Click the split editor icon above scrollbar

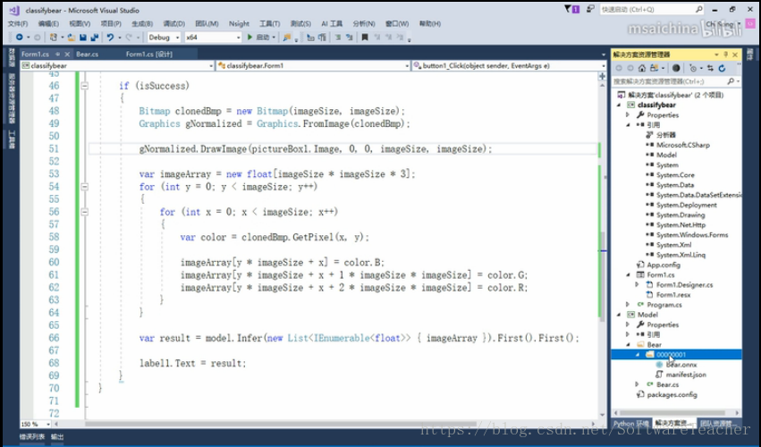[603, 76]
